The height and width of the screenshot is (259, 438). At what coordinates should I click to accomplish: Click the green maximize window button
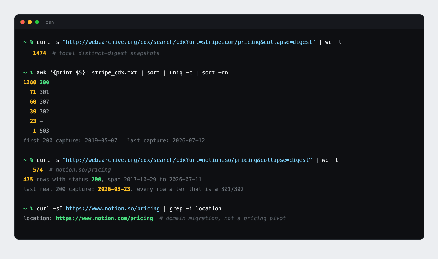coord(37,22)
